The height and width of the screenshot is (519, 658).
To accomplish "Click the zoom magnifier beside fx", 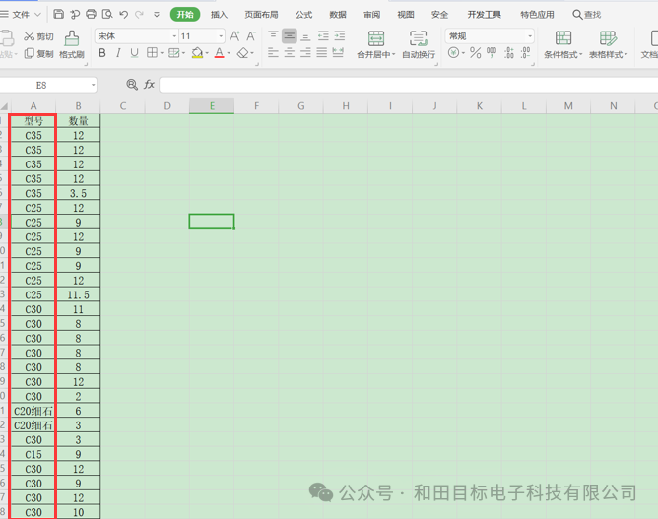I will tap(132, 85).
